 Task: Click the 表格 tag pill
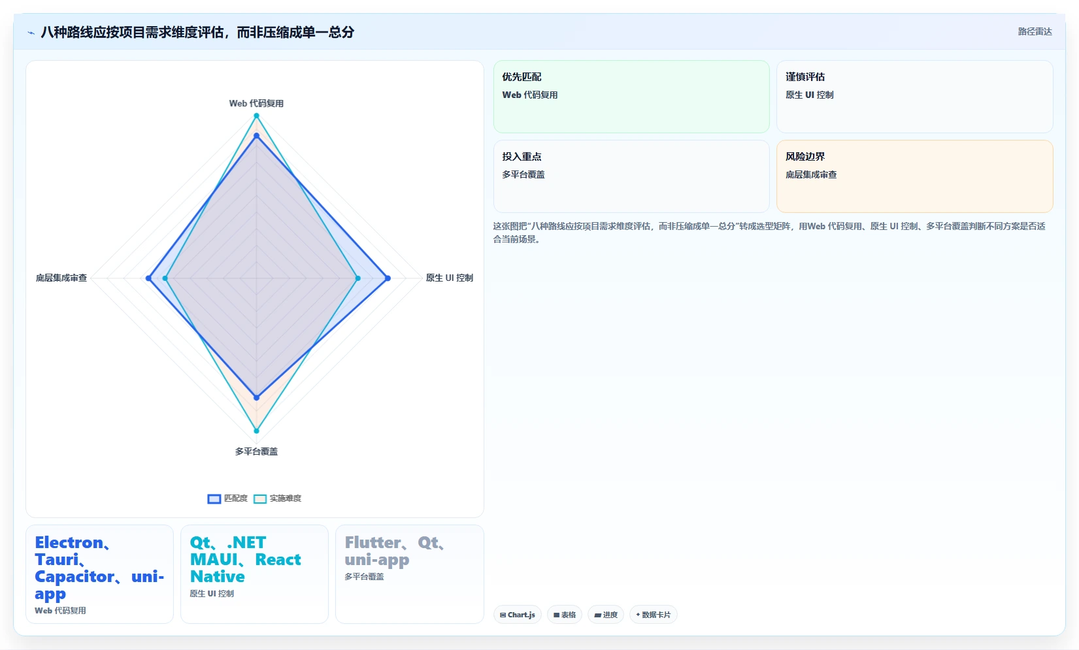pos(565,615)
